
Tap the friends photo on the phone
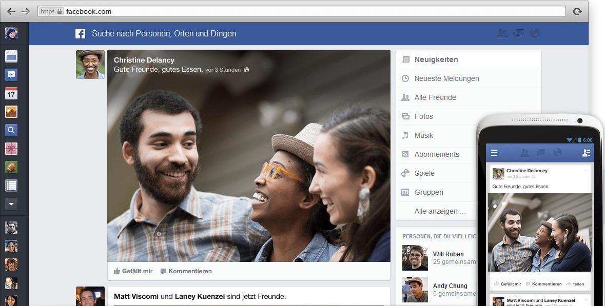coord(540,232)
